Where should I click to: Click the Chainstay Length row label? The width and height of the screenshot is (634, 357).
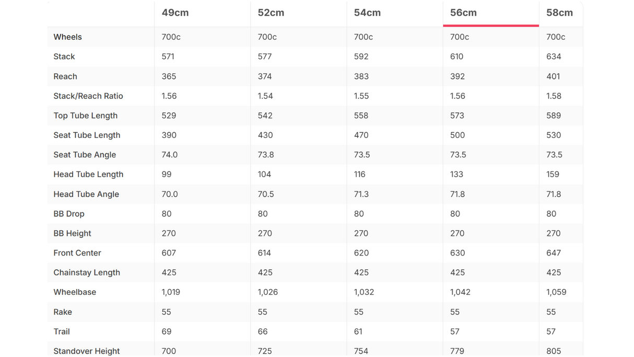pos(87,273)
